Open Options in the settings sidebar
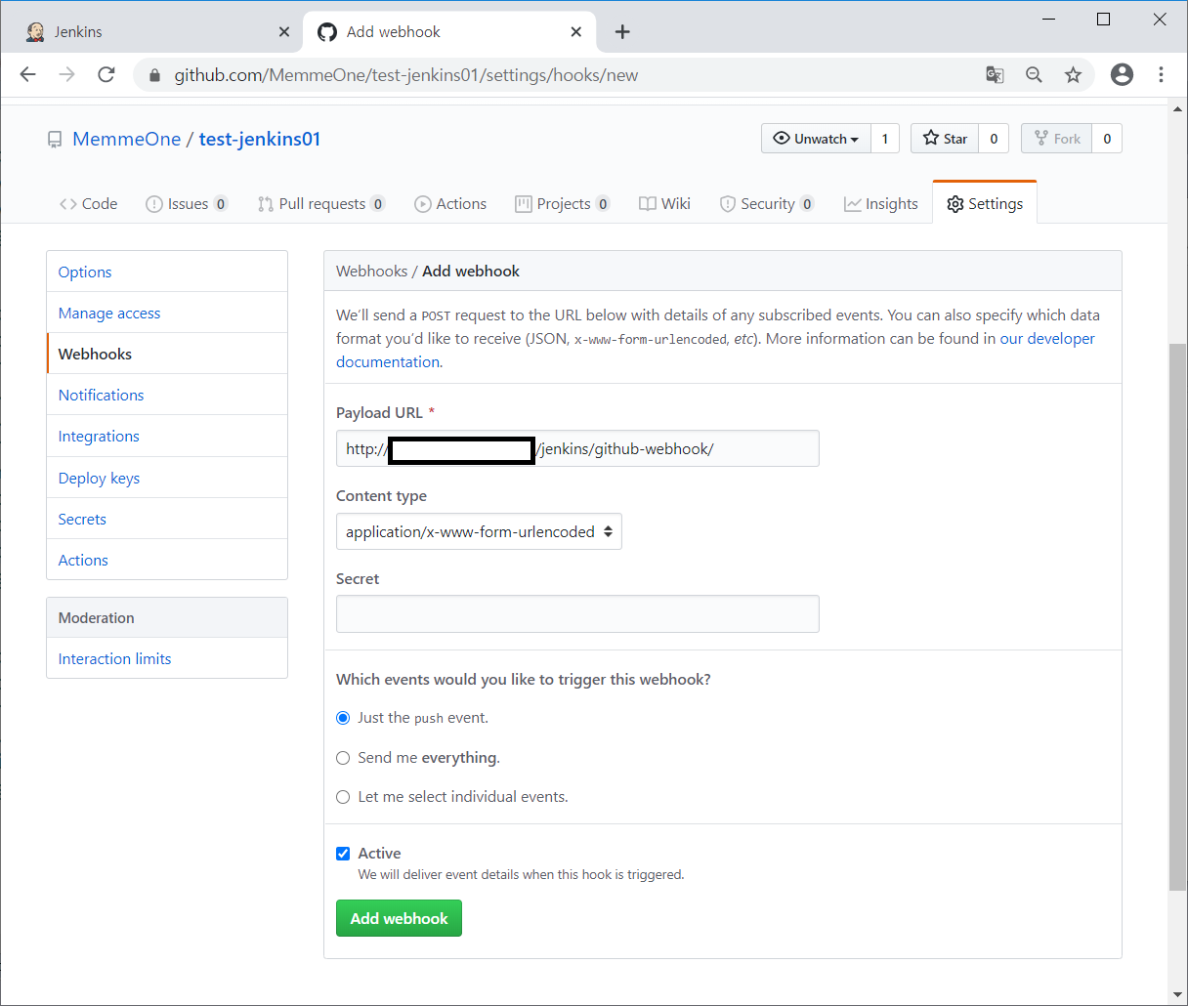1188x1006 pixels. coord(167,272)
